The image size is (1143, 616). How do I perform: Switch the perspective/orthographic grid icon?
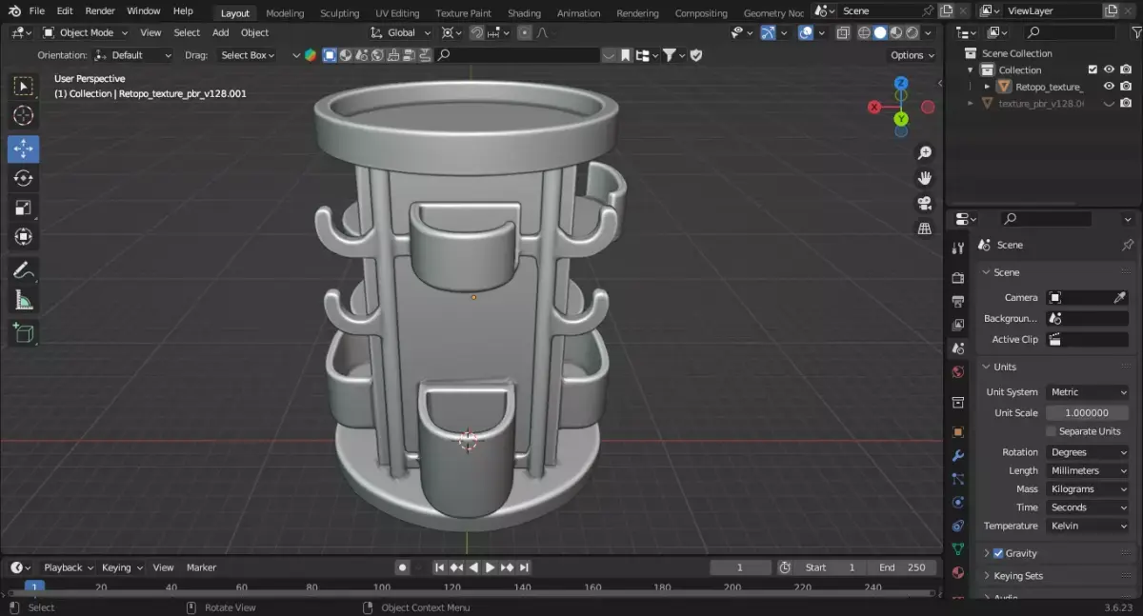tap(924, 229)
